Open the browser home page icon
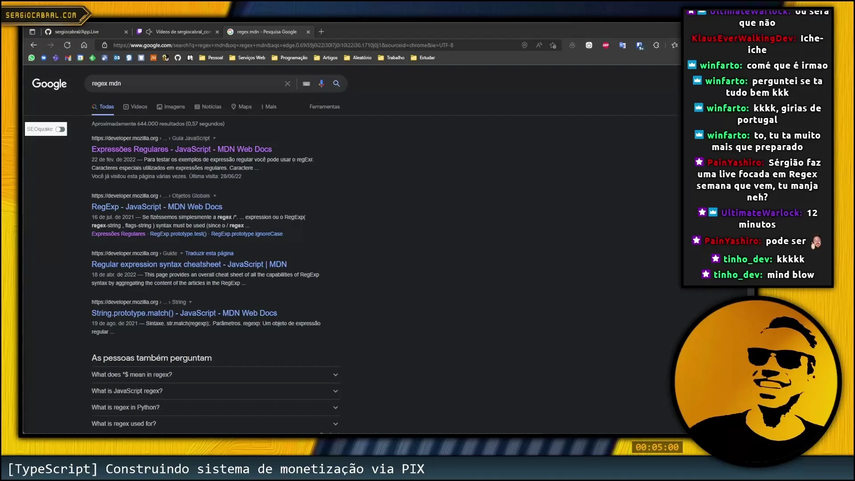Screen dimensions: 855x481 84,45
